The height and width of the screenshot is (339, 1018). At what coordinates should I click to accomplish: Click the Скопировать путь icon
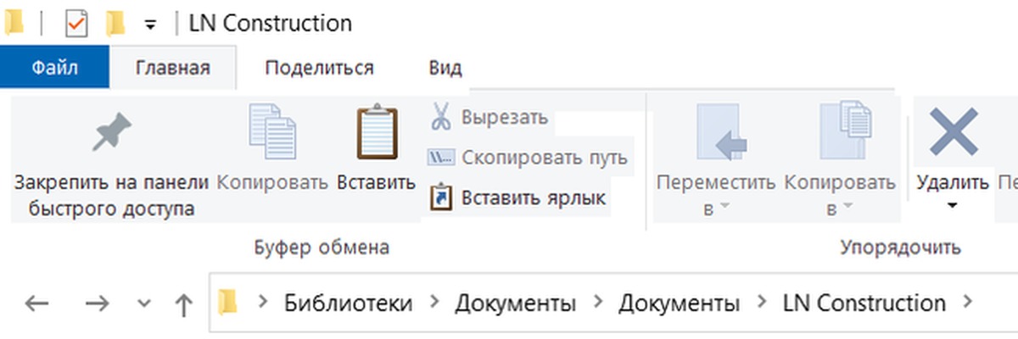pos(440,158)
